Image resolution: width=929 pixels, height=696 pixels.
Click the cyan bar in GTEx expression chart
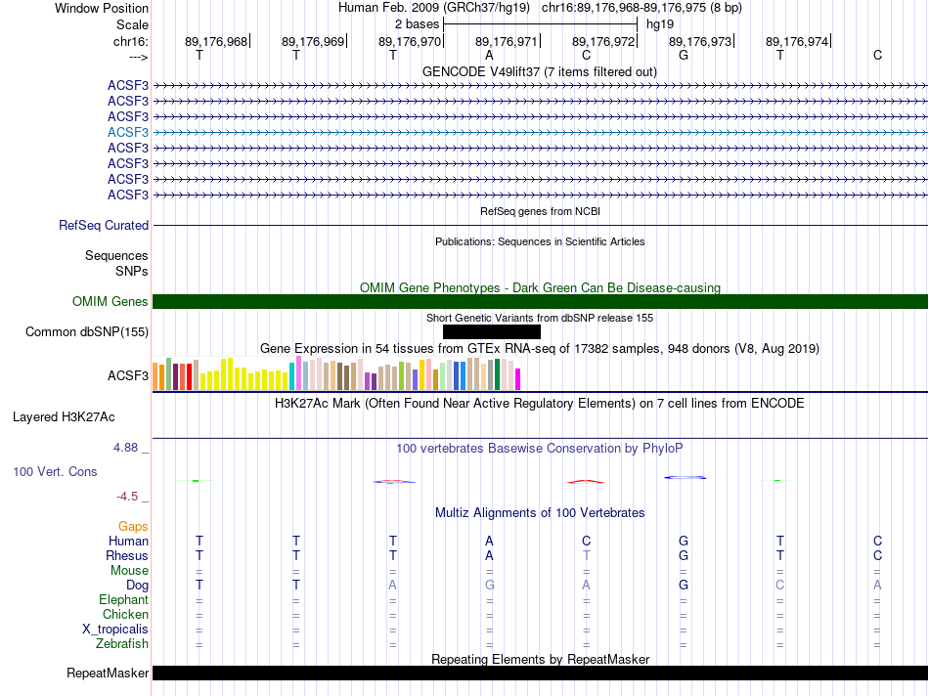point(292,376)
